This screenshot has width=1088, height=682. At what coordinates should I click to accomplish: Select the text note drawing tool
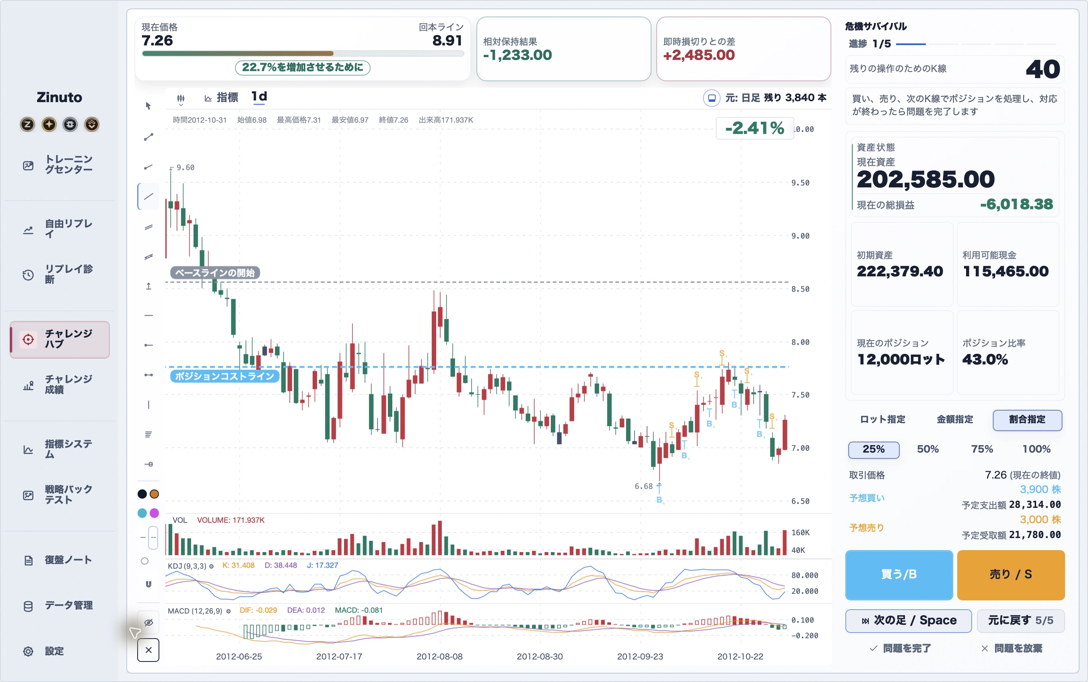click(148, 434)
